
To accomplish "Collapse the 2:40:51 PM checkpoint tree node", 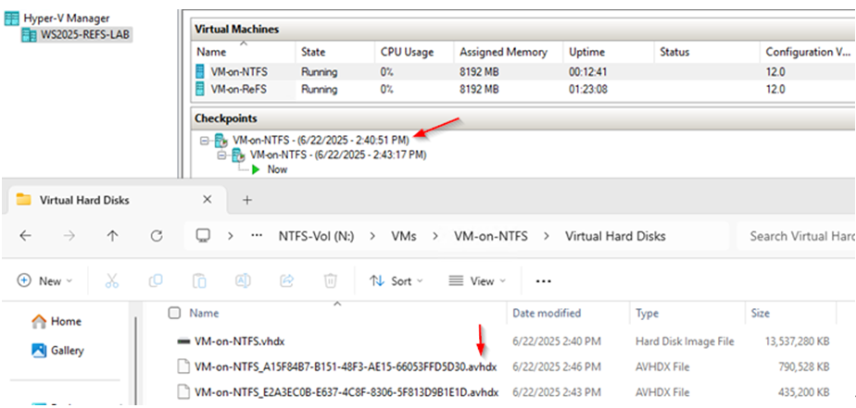I will click(204, 141).
